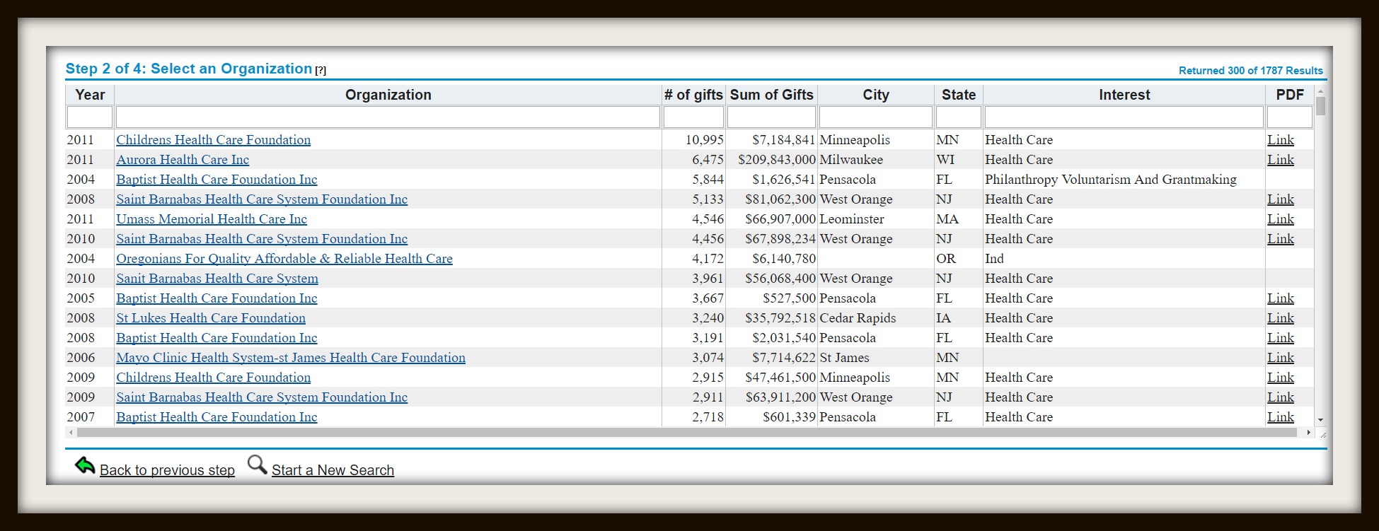Viewport: 1379px width, 531px height.
Task: Open 2004 Baptist Health Care Foundation Inc
Action: click(x=217, y=180)
